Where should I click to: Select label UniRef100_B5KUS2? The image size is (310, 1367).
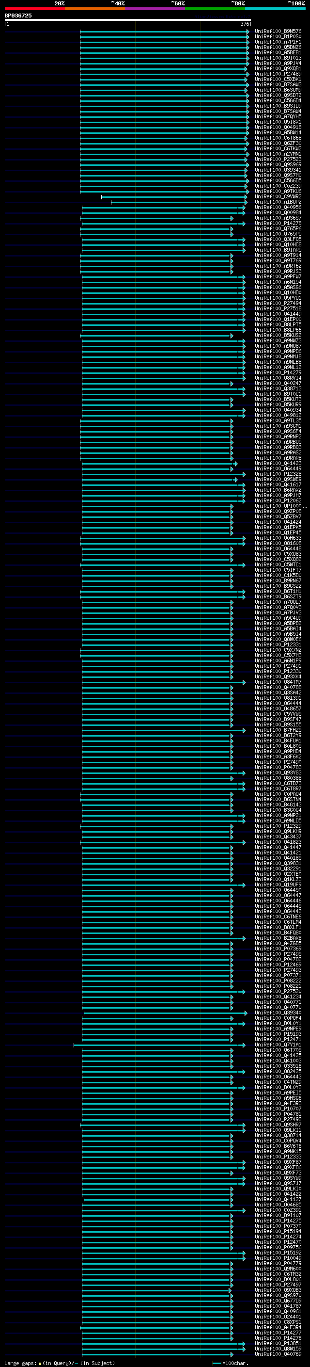pos(278,336)
